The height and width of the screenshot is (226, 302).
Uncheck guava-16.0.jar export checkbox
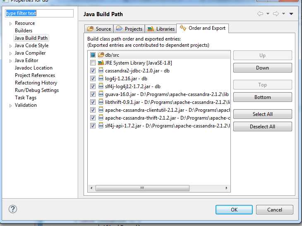[x=93, y=94]
